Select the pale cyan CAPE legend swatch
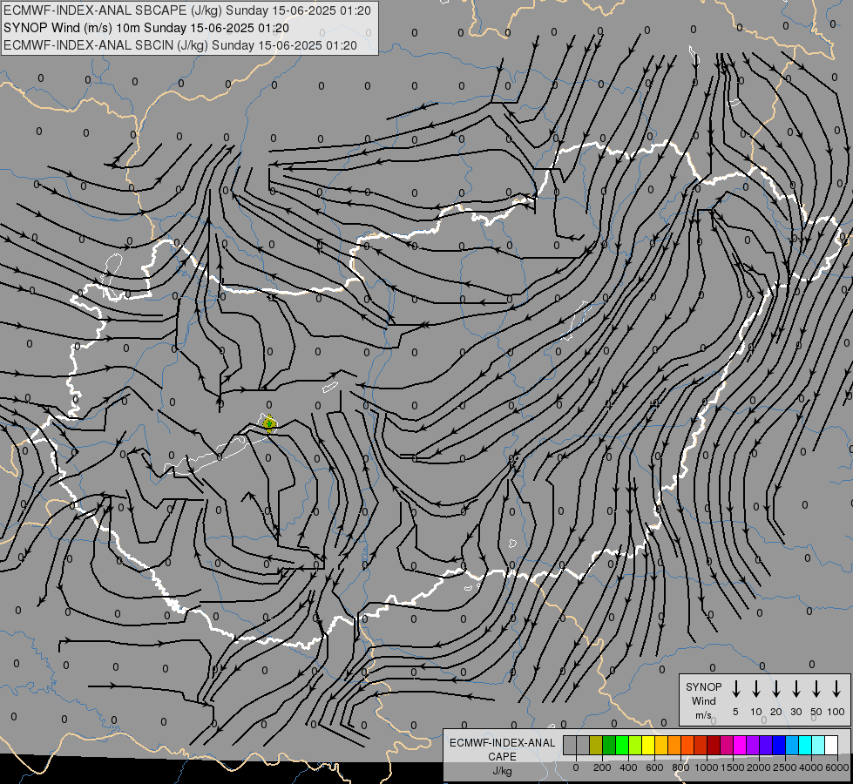 (818, 746)
